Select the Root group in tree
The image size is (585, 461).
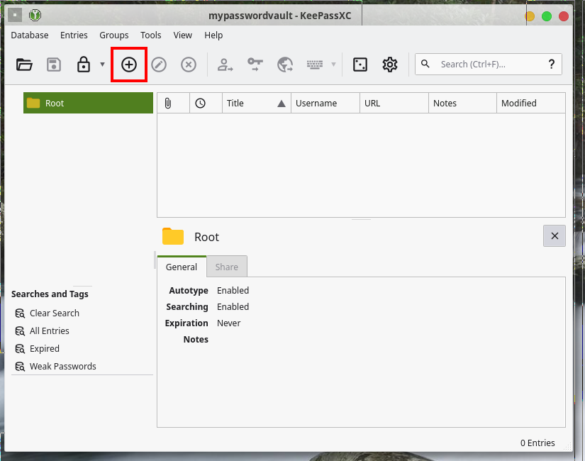point(88,103)
